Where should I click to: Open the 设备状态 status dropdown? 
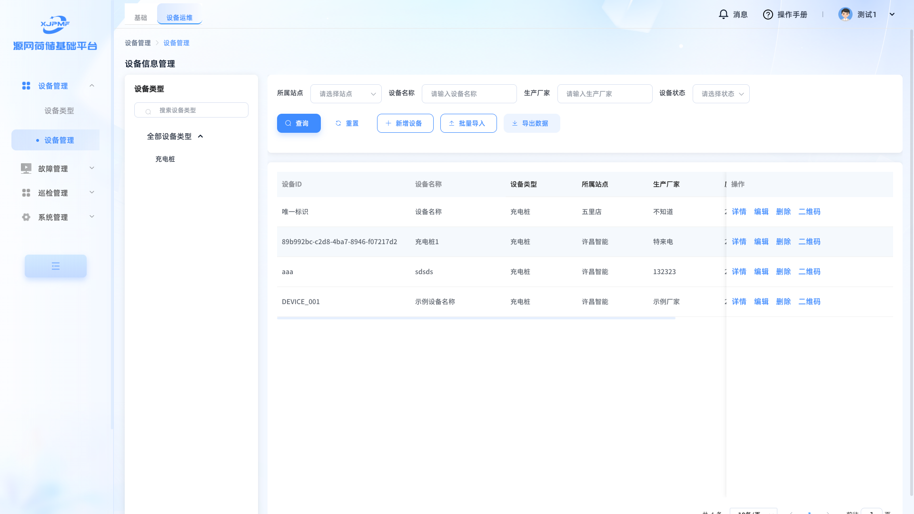tap(721, 94)
